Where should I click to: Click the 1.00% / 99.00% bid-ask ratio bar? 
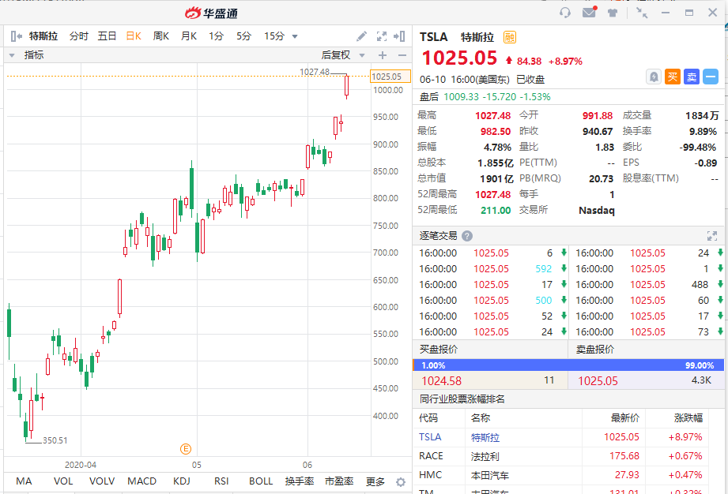point(568,365)
